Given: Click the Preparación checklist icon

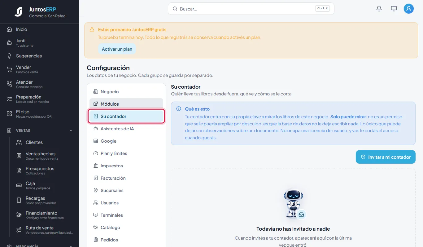Looking at the screenshot, I should [9, 99].
